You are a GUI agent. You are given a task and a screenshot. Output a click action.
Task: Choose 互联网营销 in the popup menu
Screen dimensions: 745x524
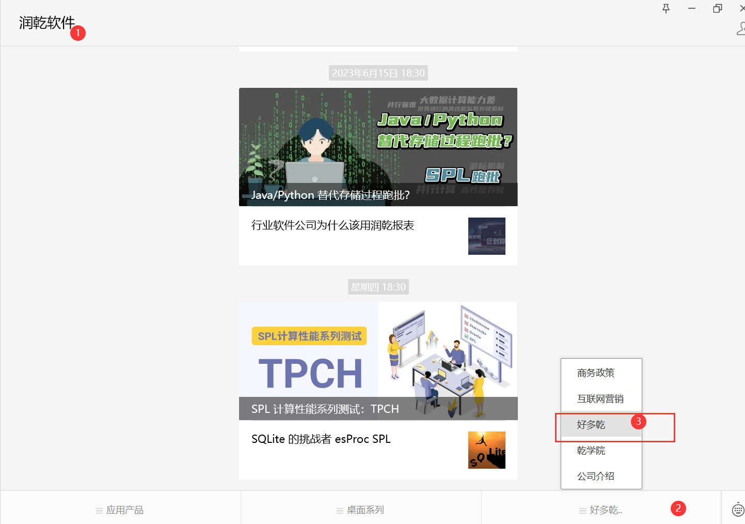pos(601,398)
